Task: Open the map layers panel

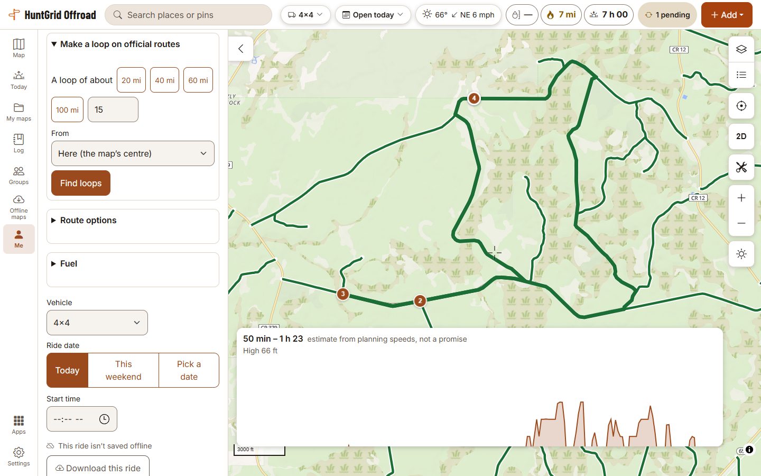Action: 741,49
